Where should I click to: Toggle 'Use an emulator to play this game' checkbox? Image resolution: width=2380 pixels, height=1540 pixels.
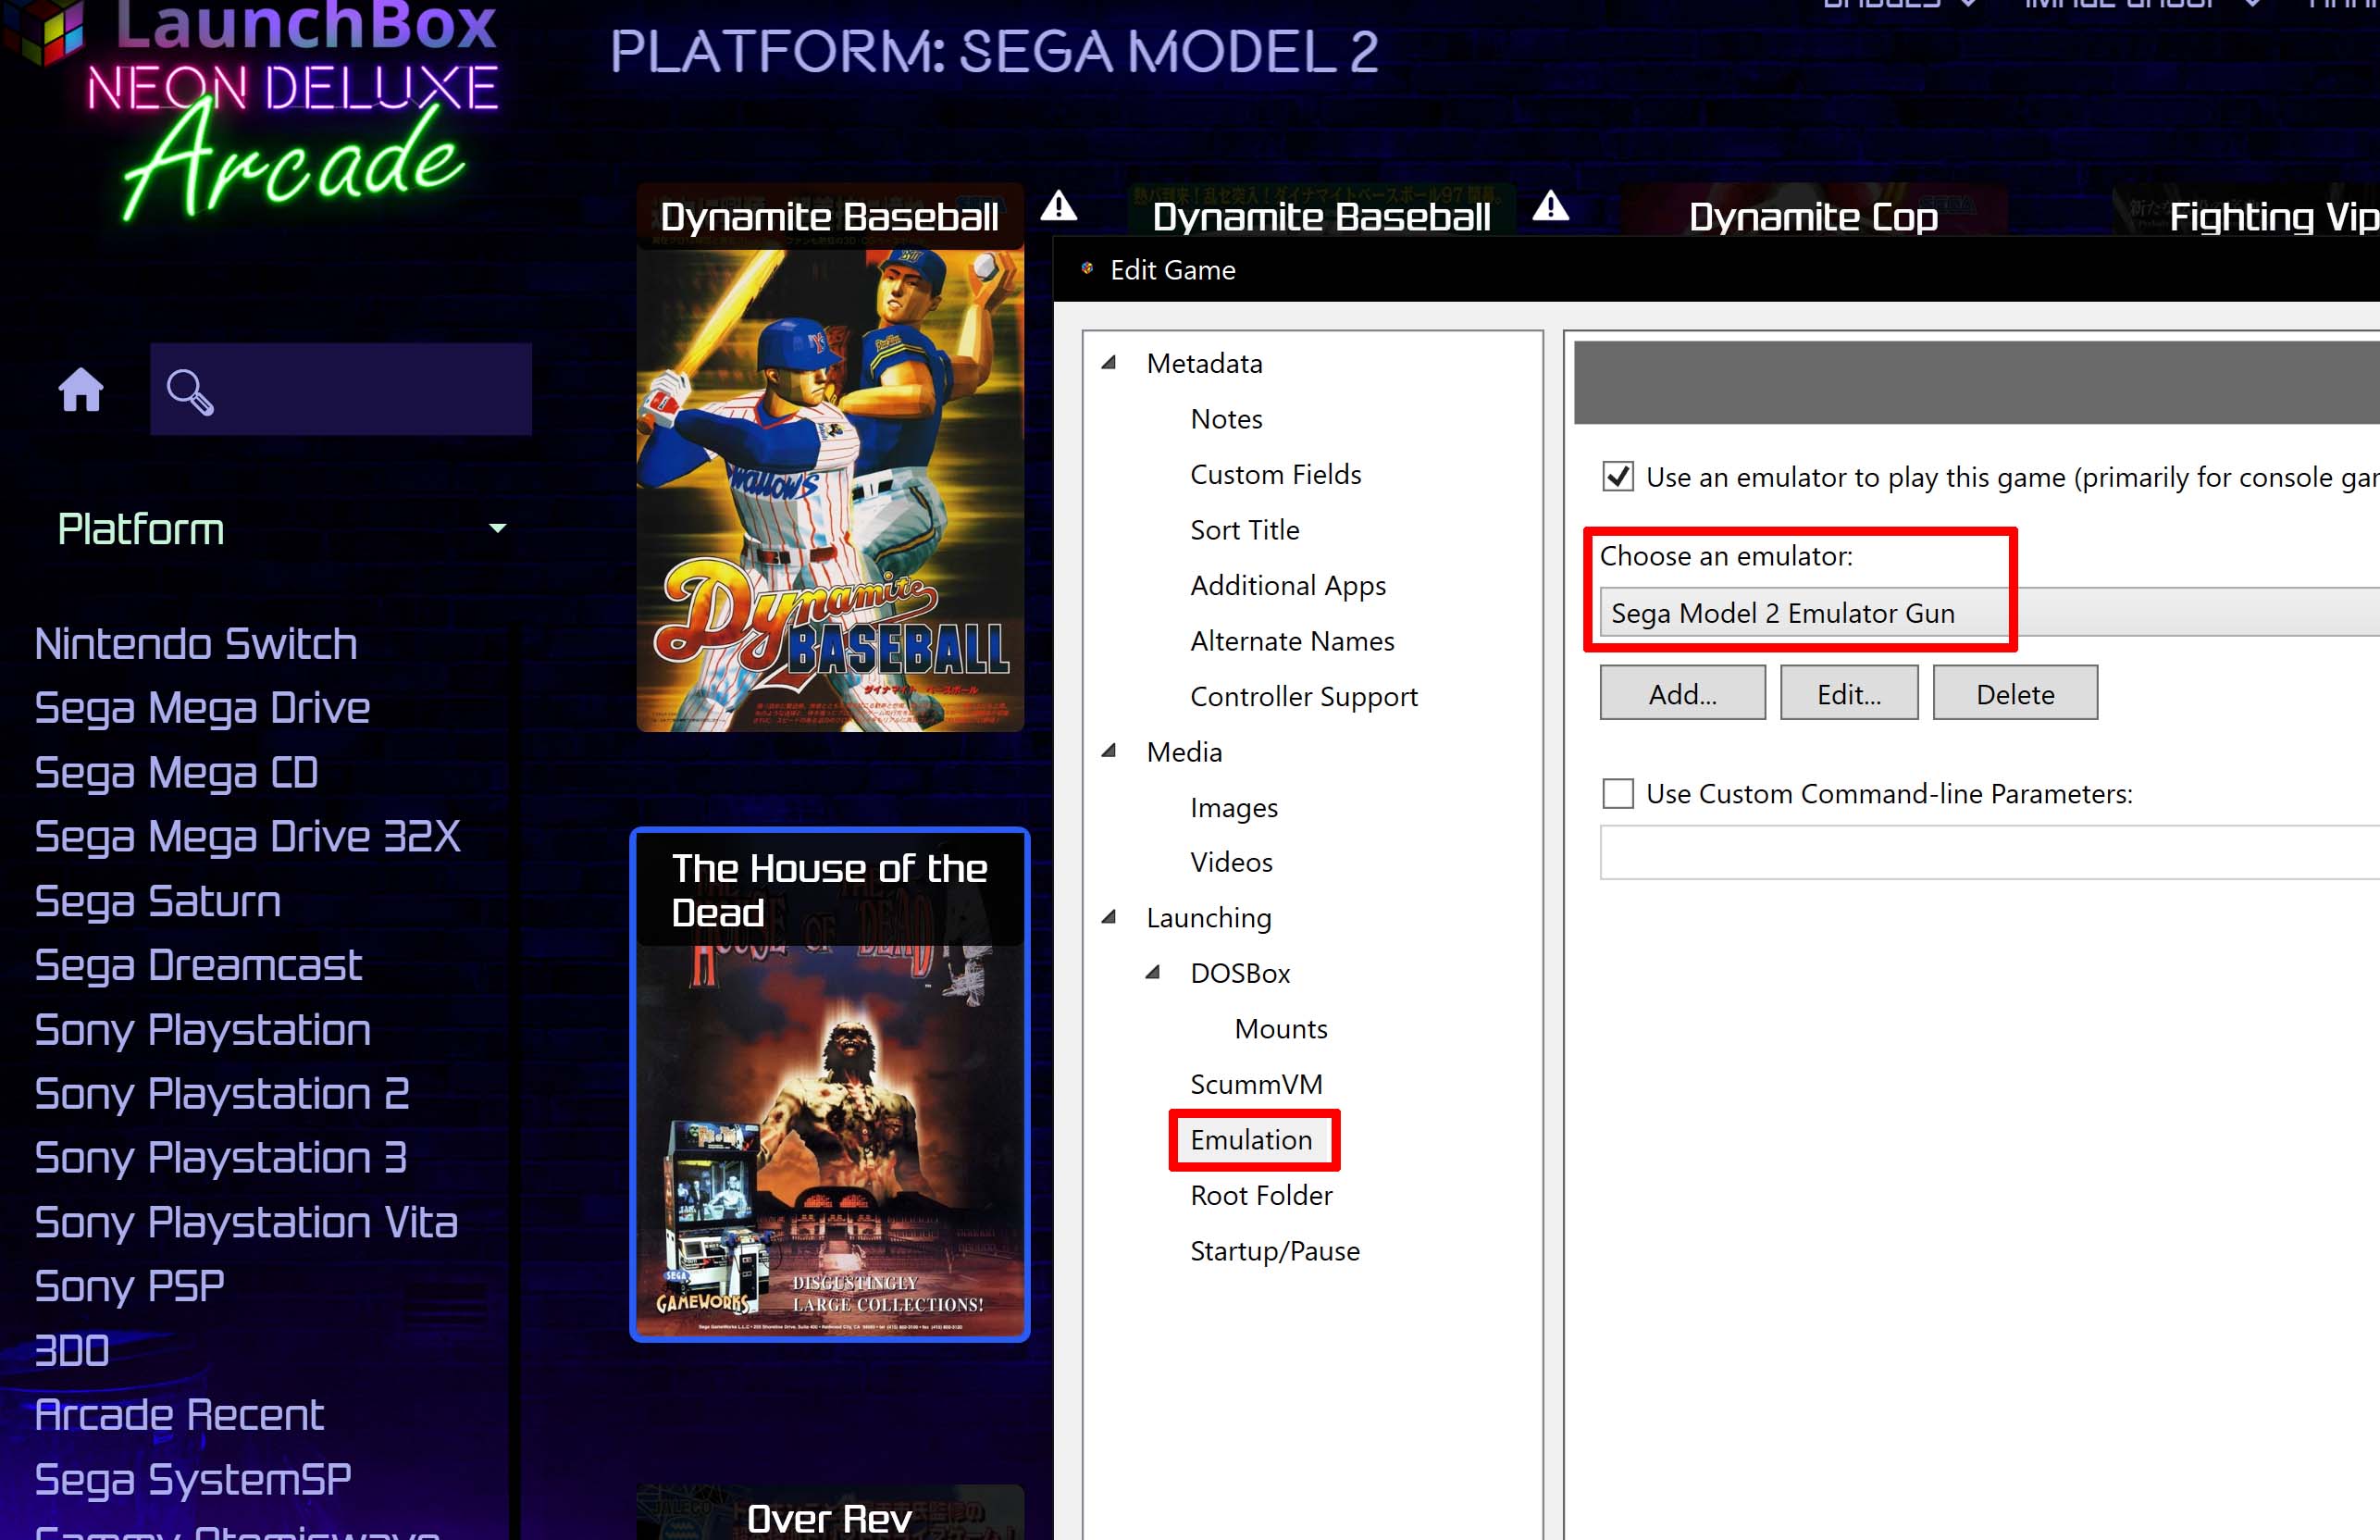[x=1618, y=476]
